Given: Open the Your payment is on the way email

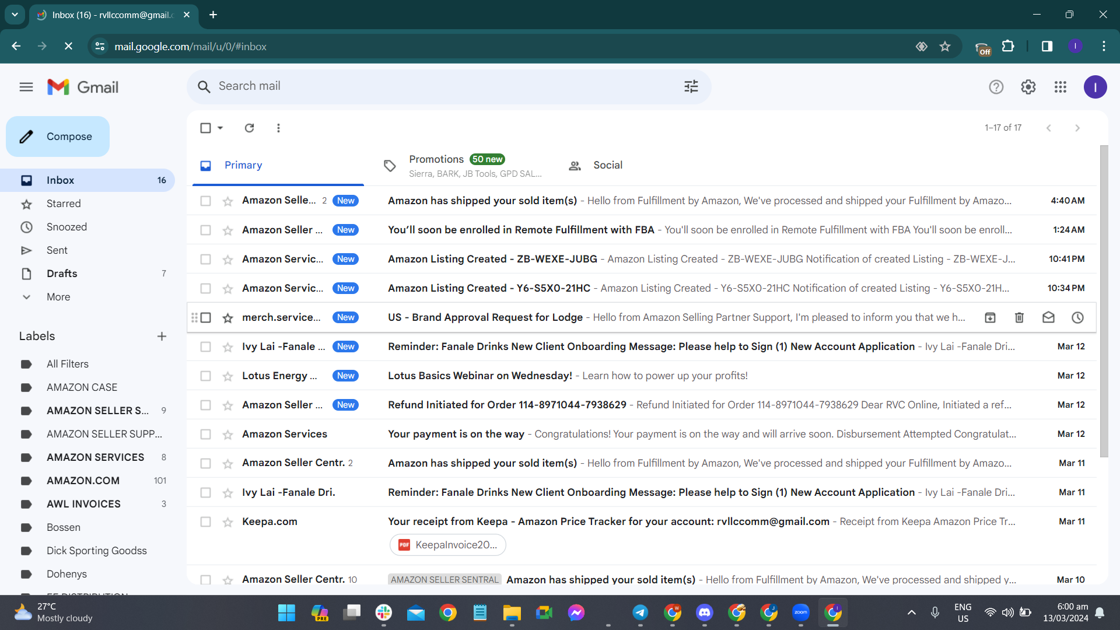Looking at the screenshot, I should point(642,434).
